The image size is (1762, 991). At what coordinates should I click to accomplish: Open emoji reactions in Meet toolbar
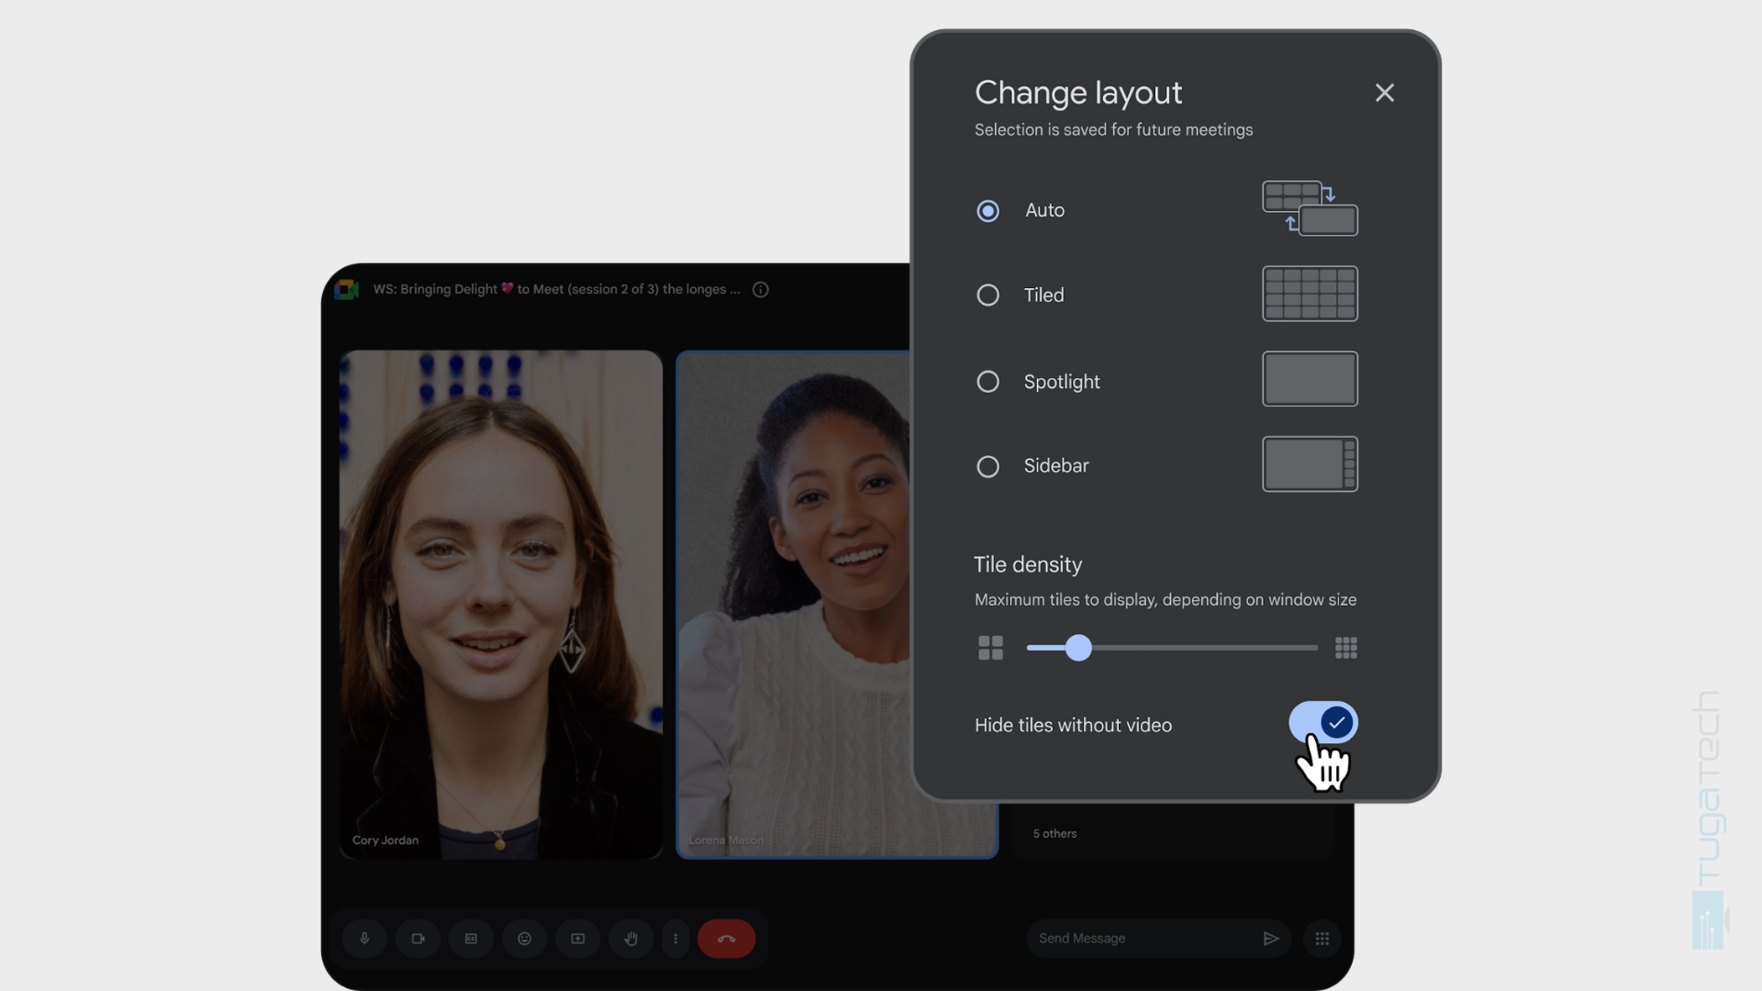[x=524, y=939]
